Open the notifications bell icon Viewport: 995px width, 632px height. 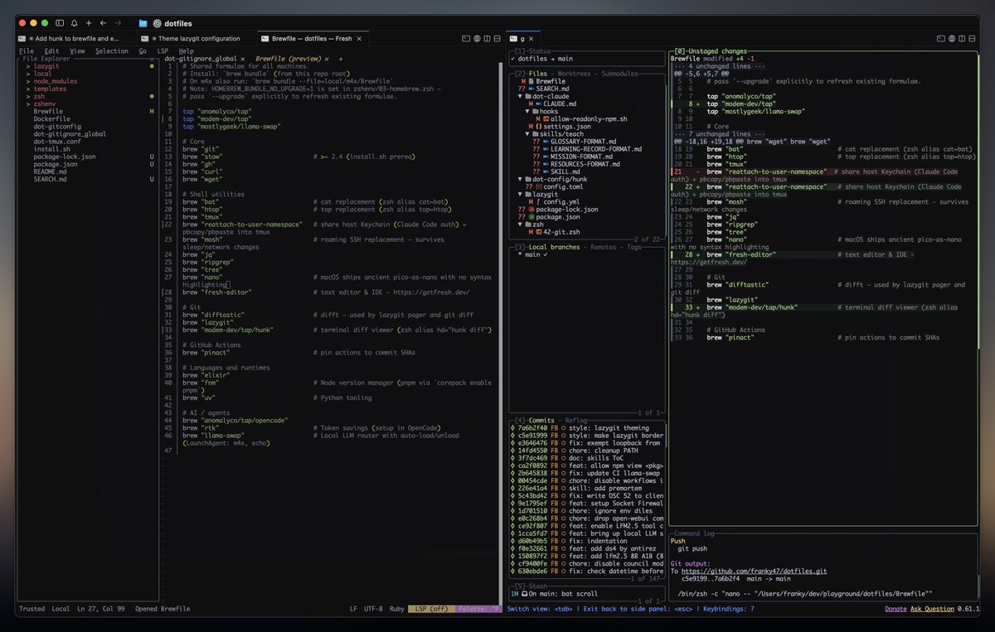click(75, 23)
